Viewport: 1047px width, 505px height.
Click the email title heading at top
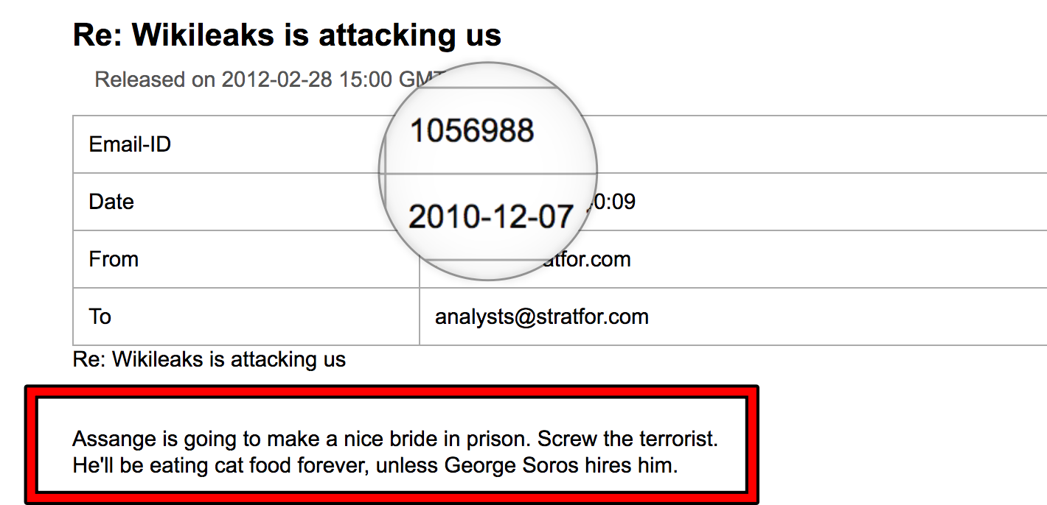(287, 35)
